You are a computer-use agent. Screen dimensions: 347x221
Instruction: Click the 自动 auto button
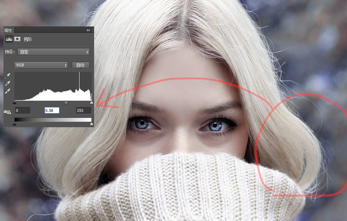coord(81,65)
